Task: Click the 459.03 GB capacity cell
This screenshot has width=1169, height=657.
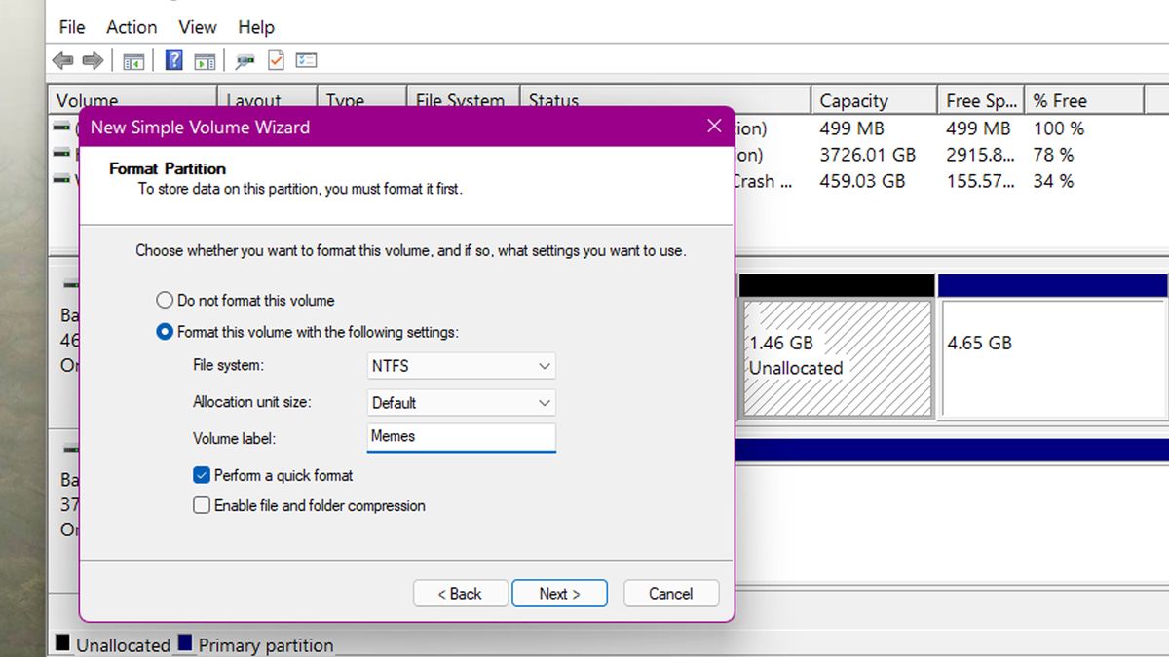Action: (x=862, y=181)
